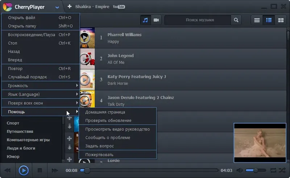Select Сообщить о проблеме
Viewport: 290px width, 178px height.
pyautogui.click(x=117, y=137)
